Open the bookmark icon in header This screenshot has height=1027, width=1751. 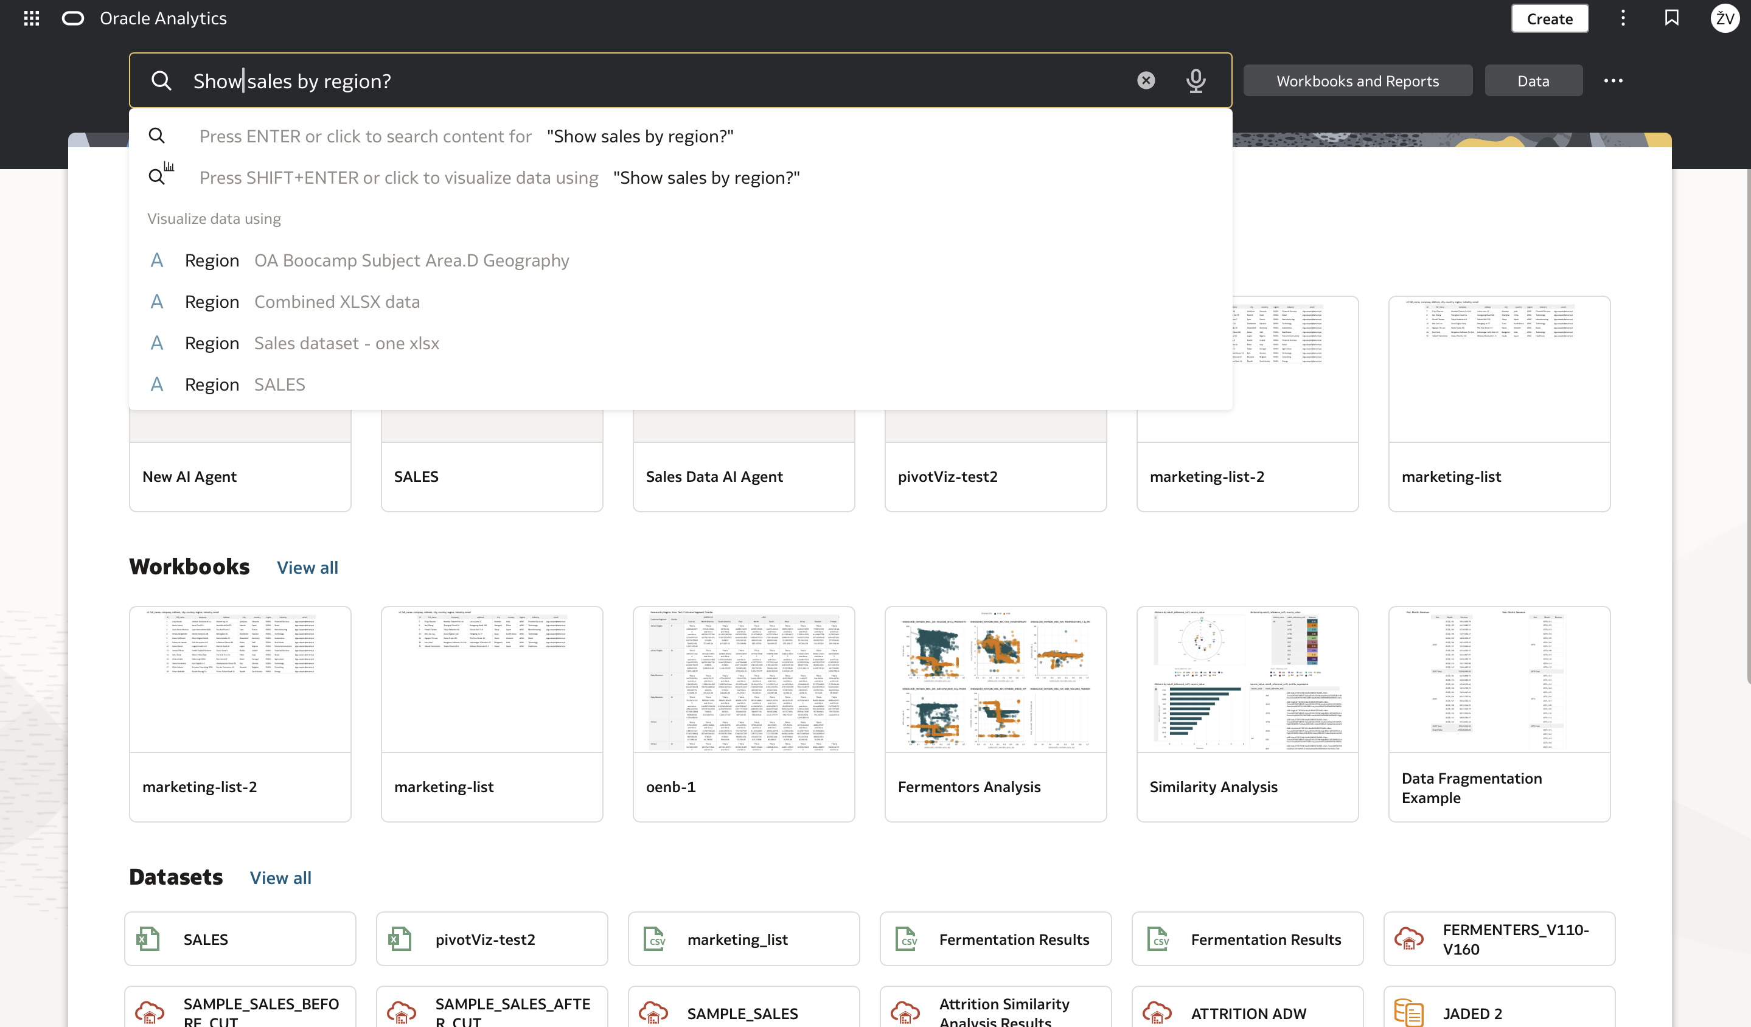1672,18
